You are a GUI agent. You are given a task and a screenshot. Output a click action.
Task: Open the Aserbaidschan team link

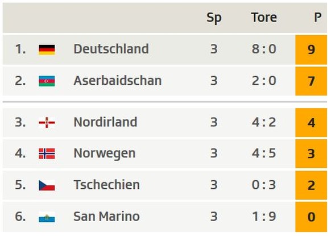pos(118,81)
